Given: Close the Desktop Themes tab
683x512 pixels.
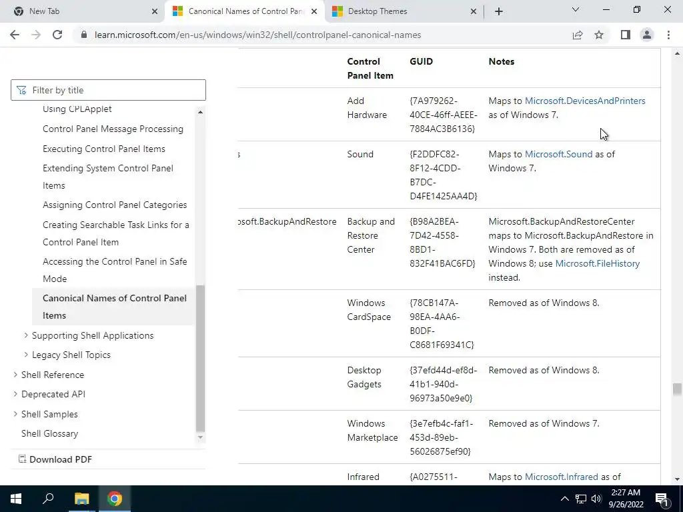Looking at the screenshot, I should (x=474, y=11).
